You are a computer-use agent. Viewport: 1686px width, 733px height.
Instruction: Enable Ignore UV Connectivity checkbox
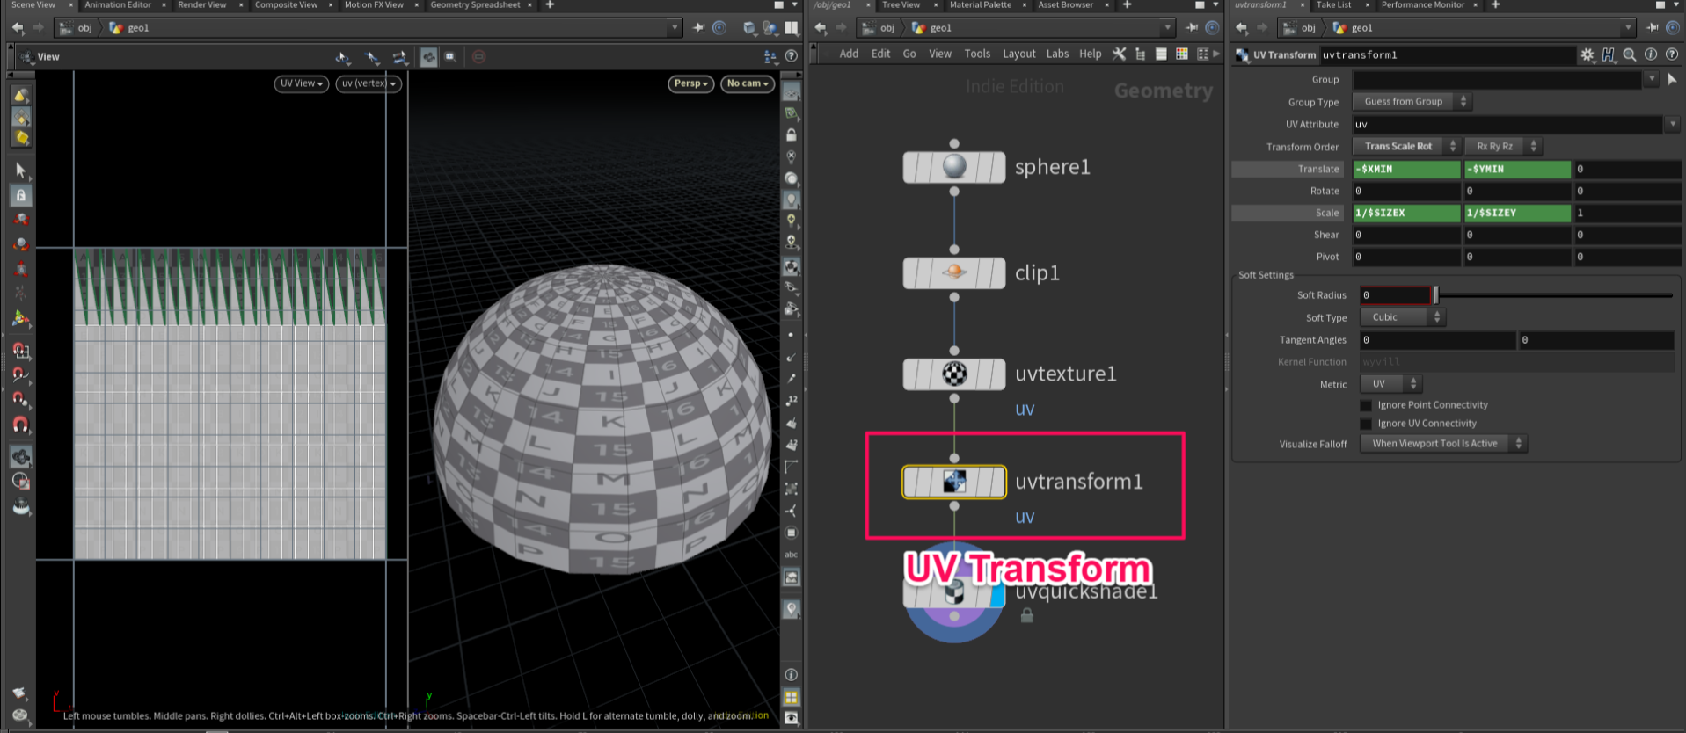pos(1366,424)
